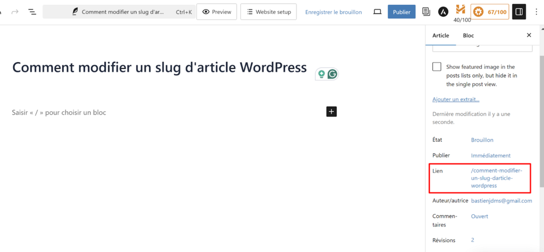Change the Brouillon status
544x252 pixels.
click(x=482, y=140)
